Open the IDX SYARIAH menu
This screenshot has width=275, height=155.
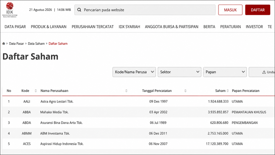(129, 27)
